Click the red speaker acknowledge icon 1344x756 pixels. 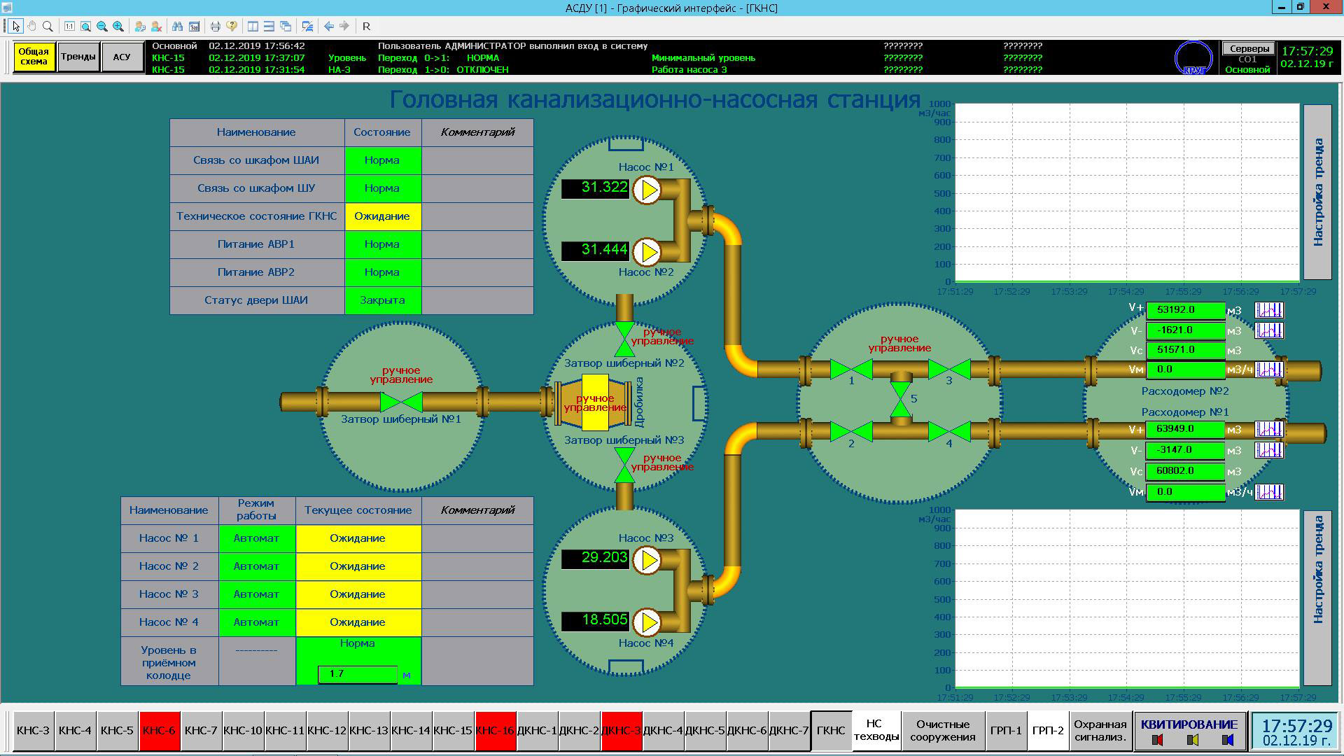(x=1157, y=740)
